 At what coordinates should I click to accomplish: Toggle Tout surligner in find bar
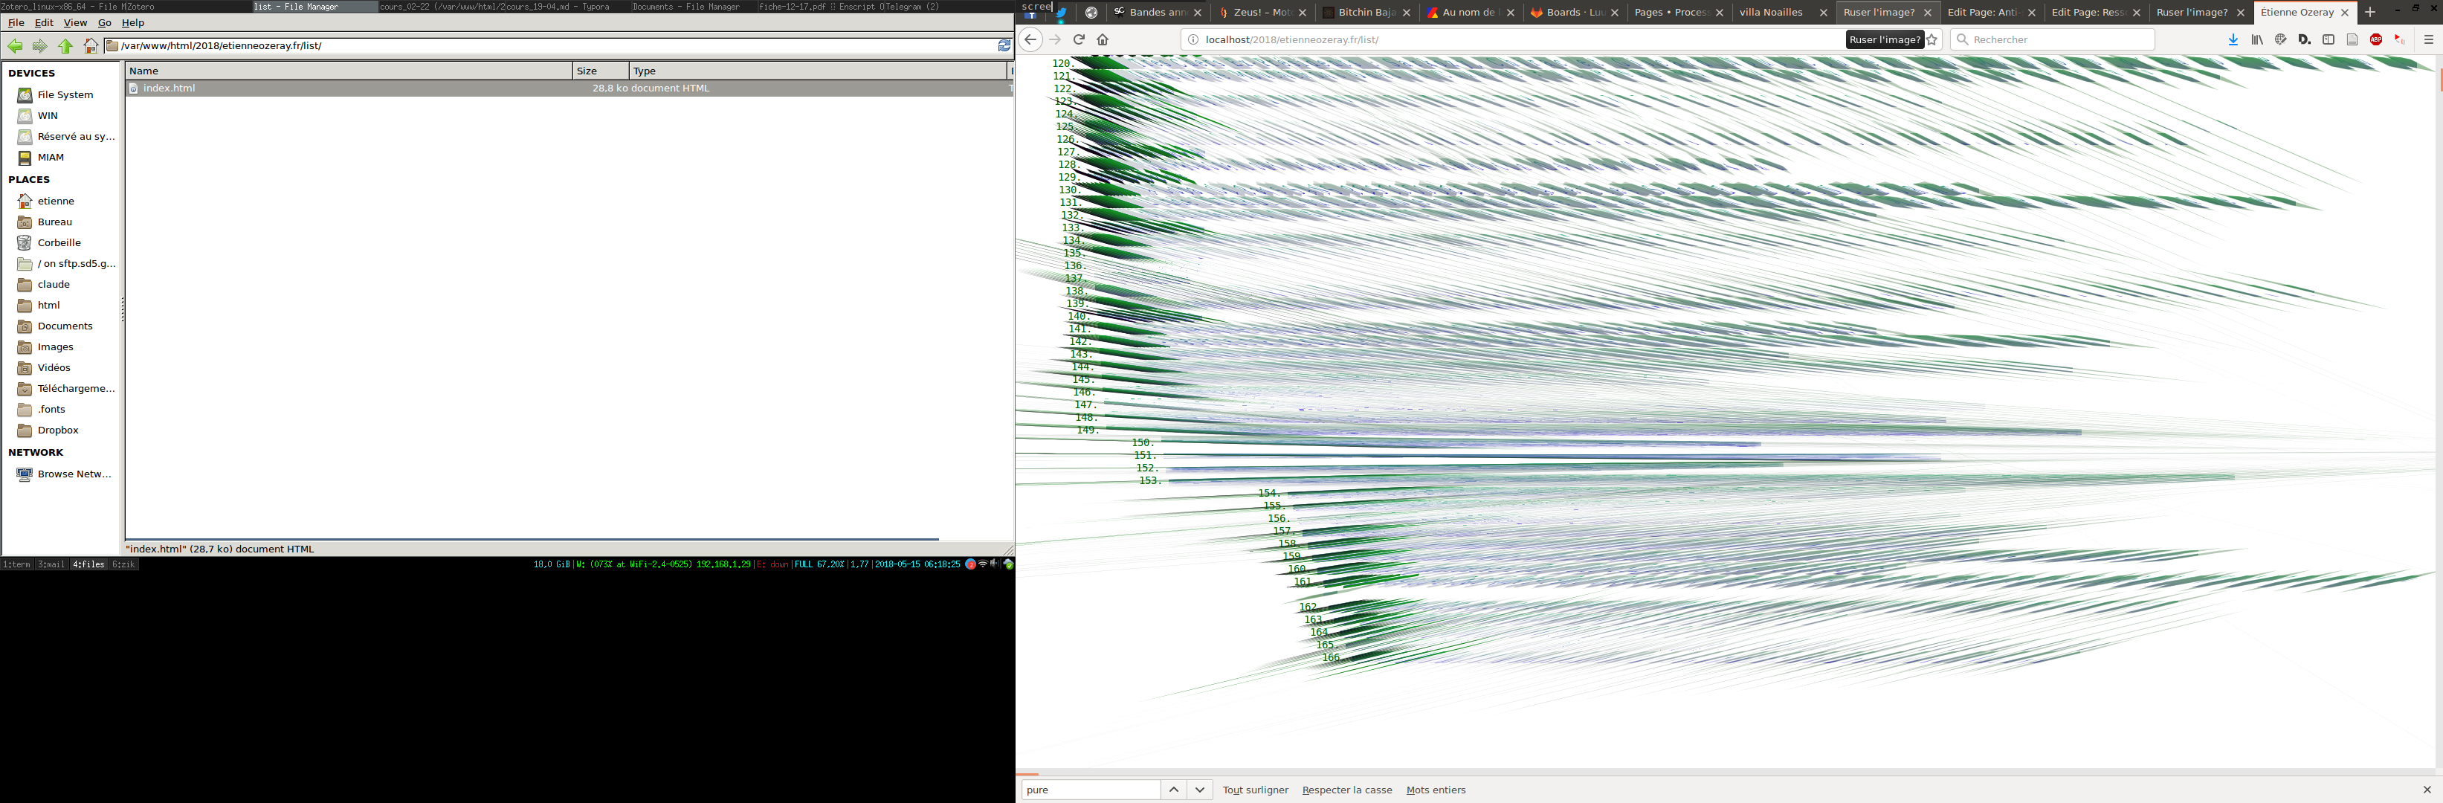[1255, 790]
